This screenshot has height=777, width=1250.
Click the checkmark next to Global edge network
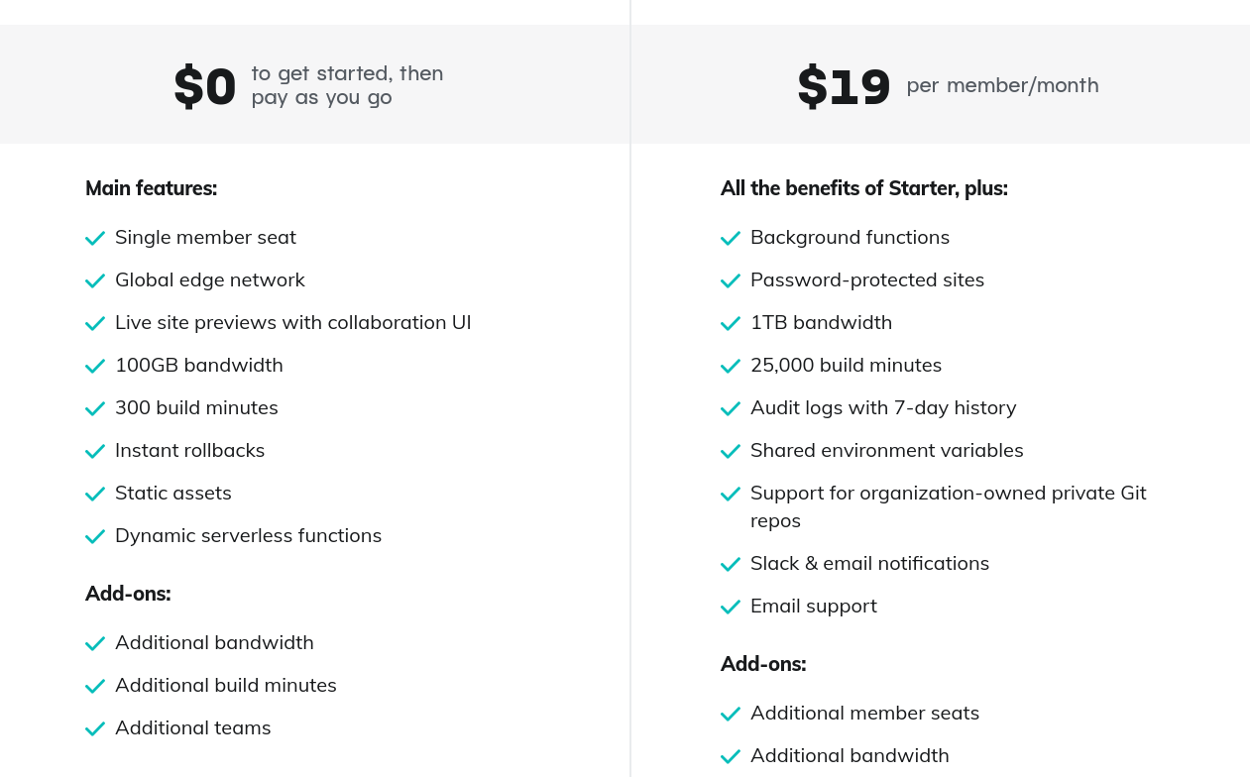click(x=95, y=281)
